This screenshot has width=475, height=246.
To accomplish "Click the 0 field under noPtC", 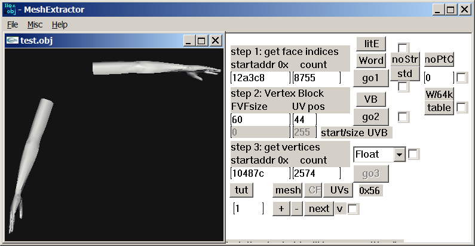I will pyautogui.click(x=439, y=78).
